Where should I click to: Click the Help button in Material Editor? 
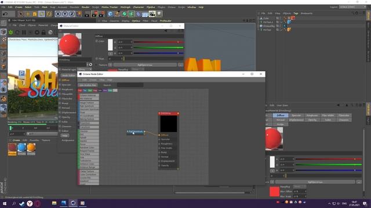tap(65, 136)
